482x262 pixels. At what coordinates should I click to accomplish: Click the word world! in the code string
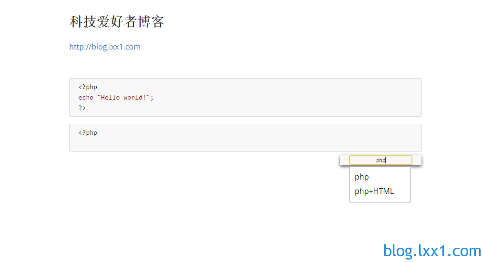point(134,97)
